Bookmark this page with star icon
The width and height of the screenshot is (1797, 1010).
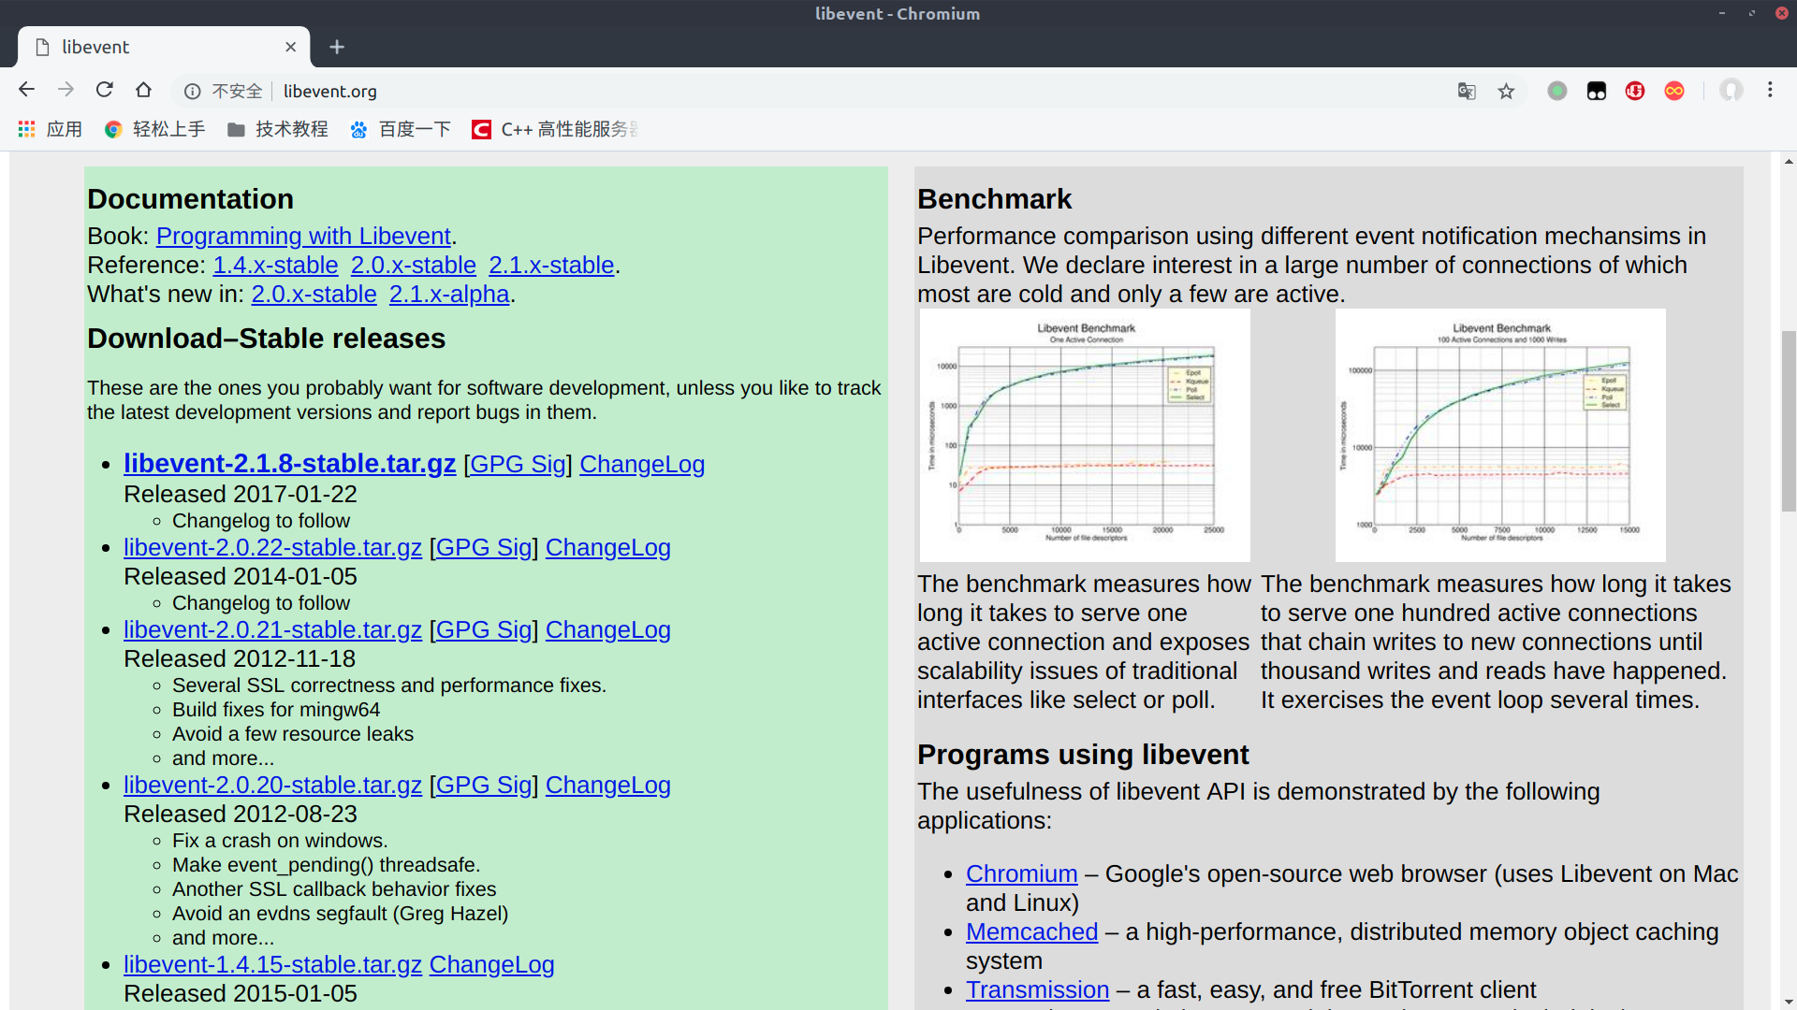point(1506,91)
